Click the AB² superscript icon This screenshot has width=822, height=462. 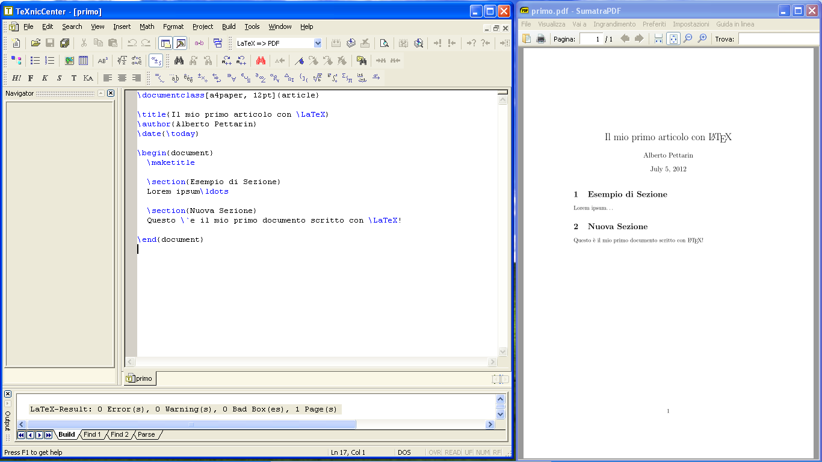point(103,60)
